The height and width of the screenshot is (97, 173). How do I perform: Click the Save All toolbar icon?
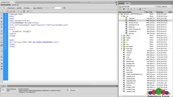14,11
